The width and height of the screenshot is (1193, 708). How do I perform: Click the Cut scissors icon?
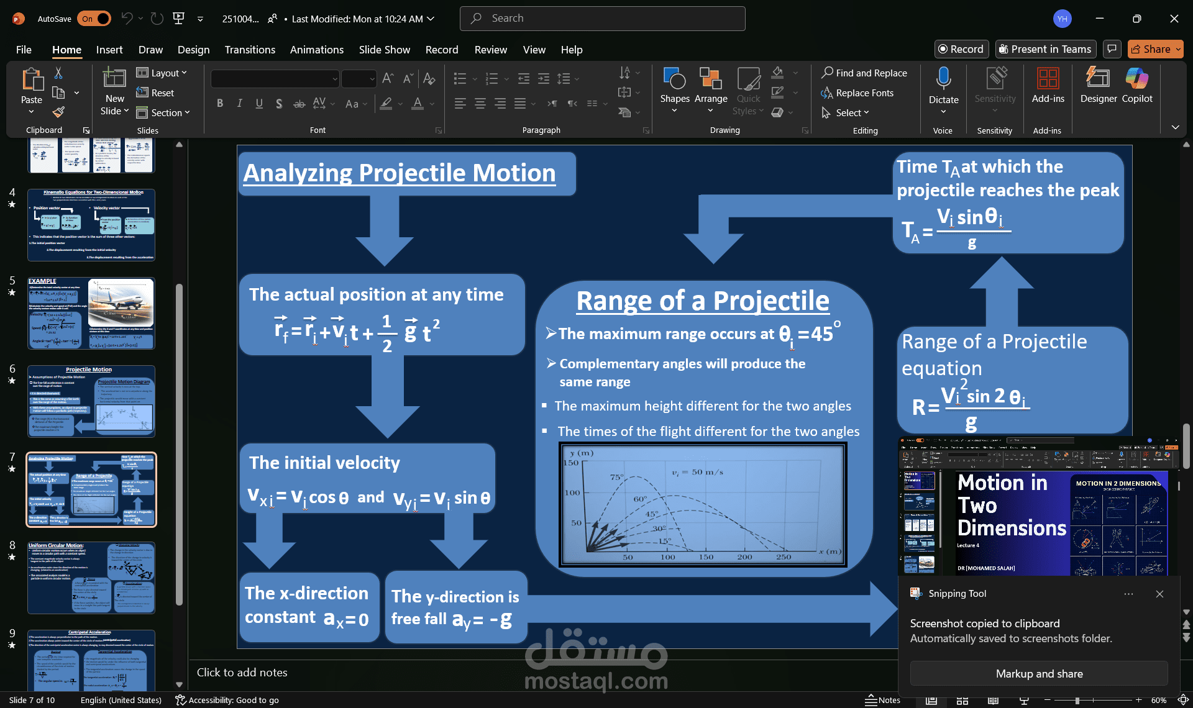[58, 73]
